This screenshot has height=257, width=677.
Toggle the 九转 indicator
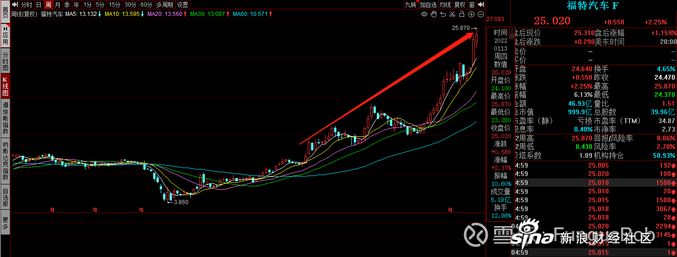click(411, 5)
